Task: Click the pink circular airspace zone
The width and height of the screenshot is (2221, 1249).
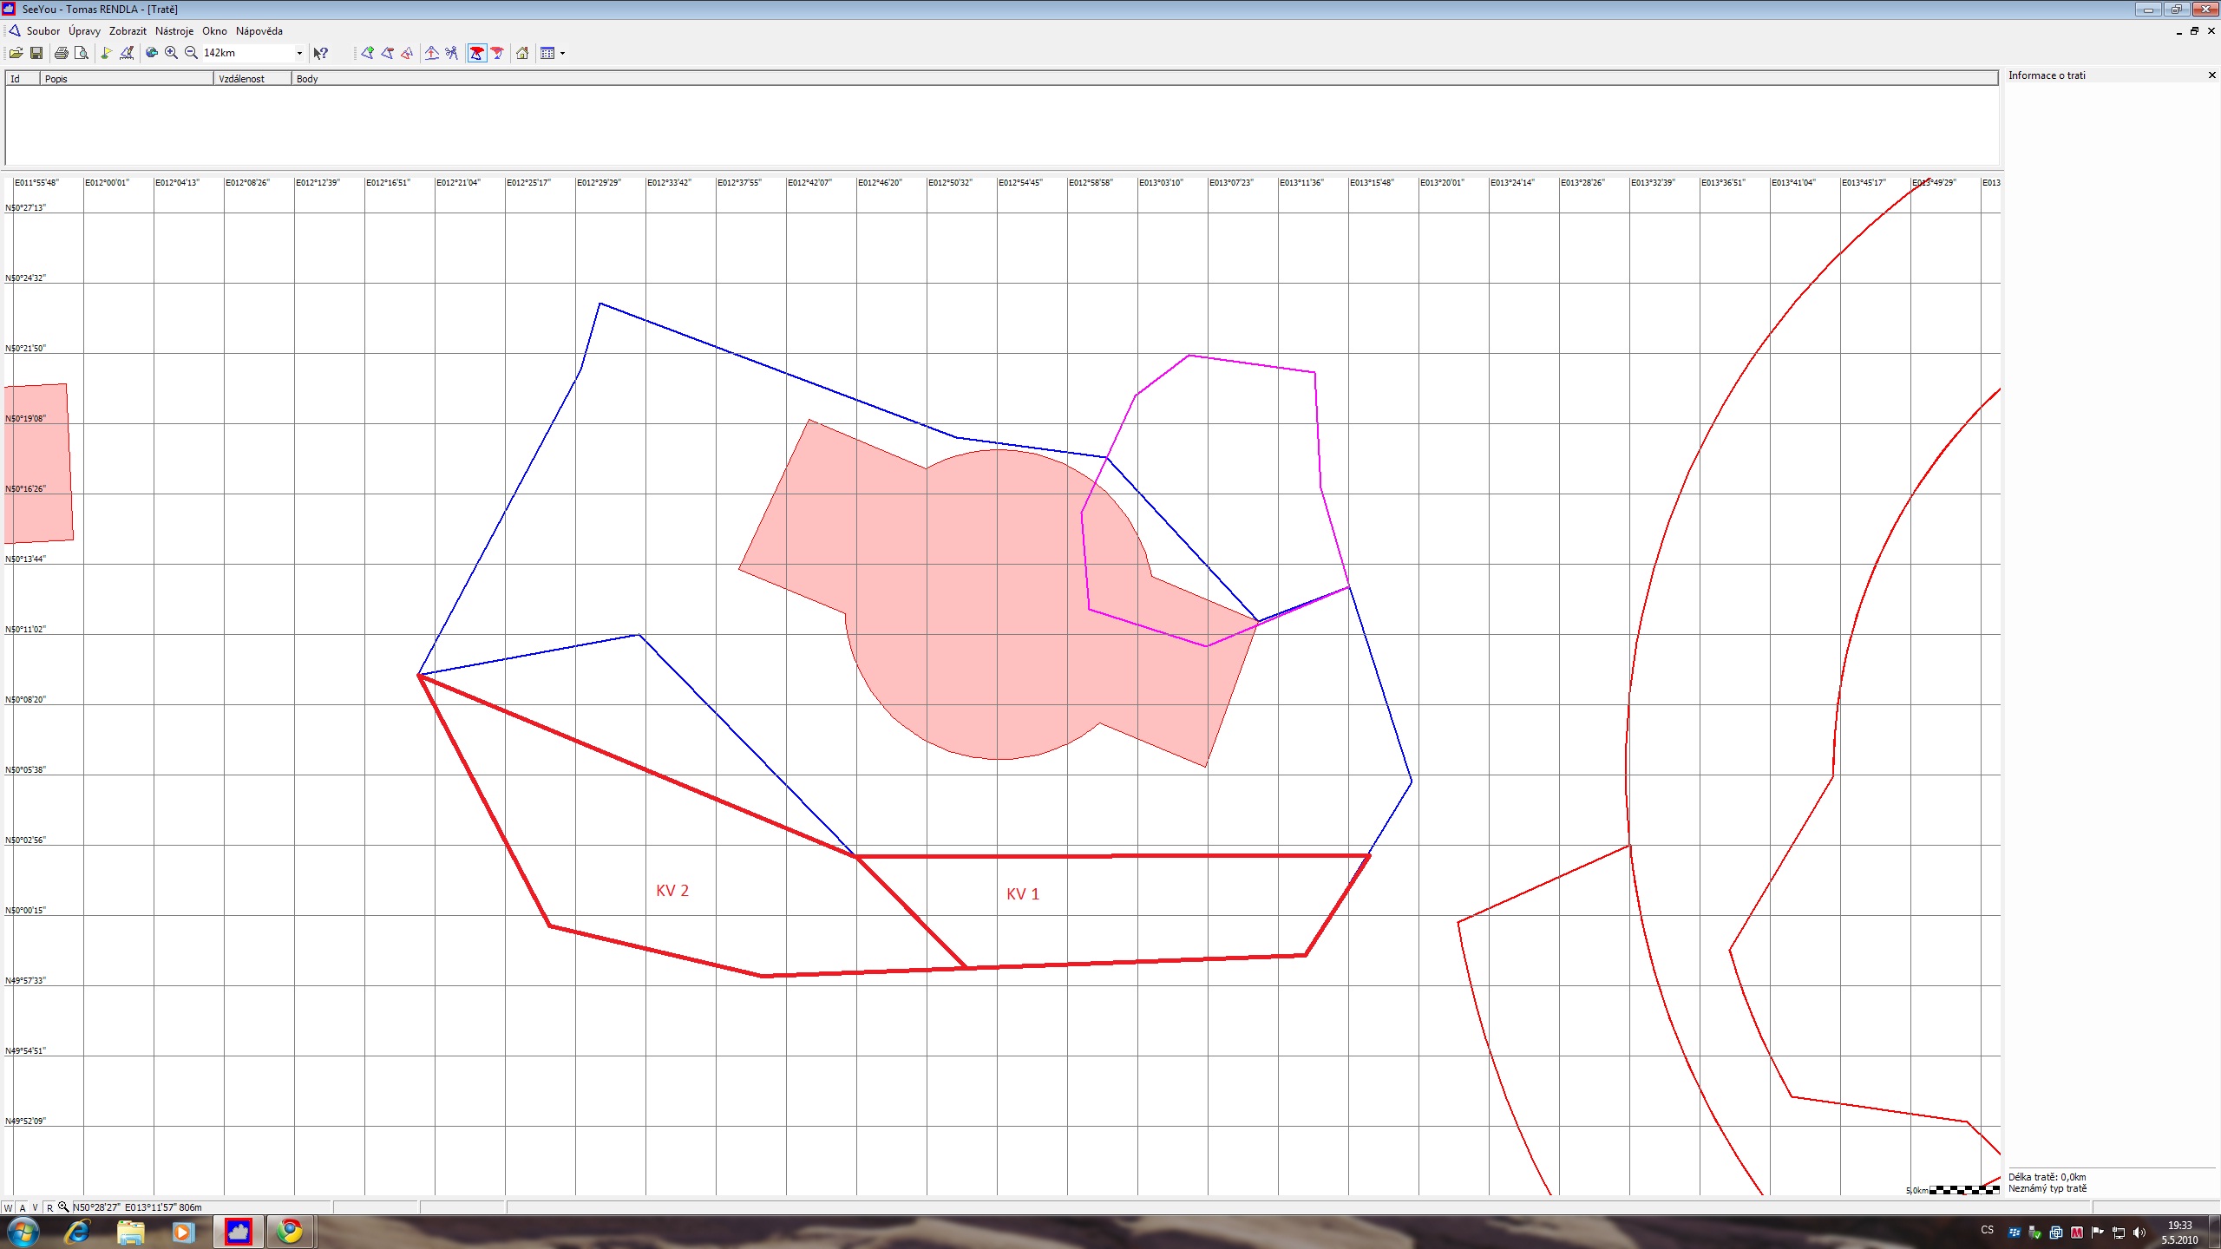Action: 998,605
